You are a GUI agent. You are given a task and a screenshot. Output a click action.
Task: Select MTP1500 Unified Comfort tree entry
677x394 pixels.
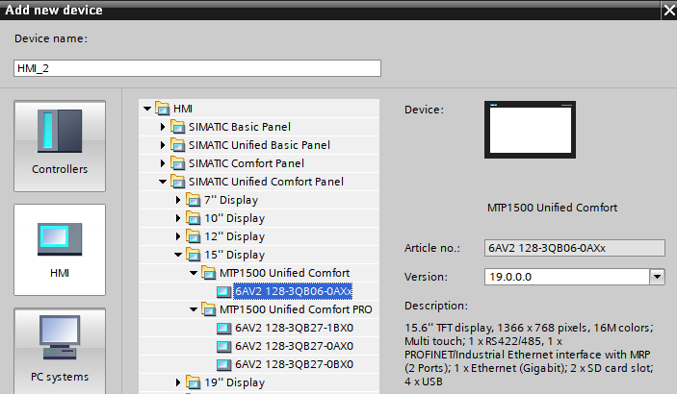284,273
